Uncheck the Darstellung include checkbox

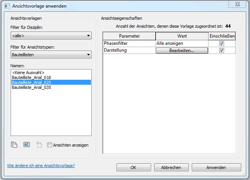[x=221, y=50]
